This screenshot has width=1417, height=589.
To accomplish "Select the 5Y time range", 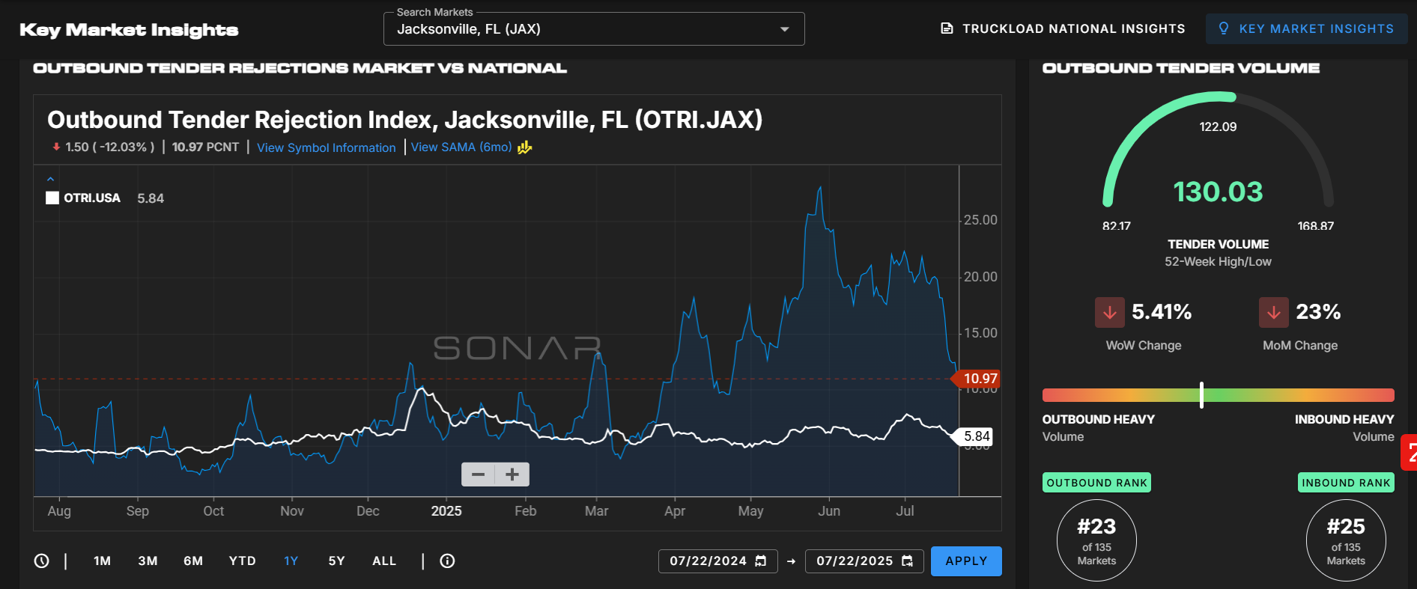I will (336, 561).
